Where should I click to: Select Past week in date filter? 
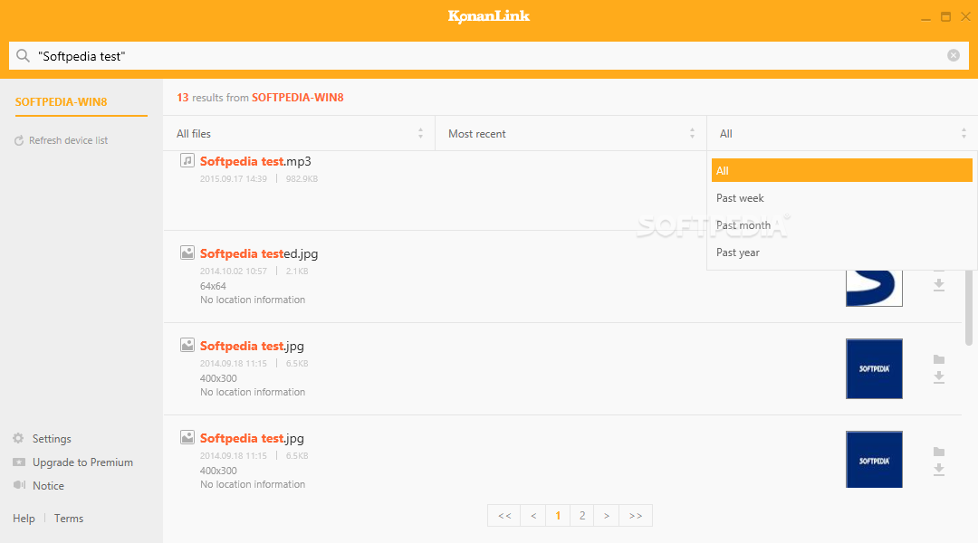(841, 197)
